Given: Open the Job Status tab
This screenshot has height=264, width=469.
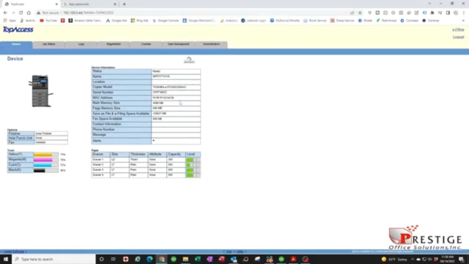Looking at the screenshot, I should click(x=49, y=44).
